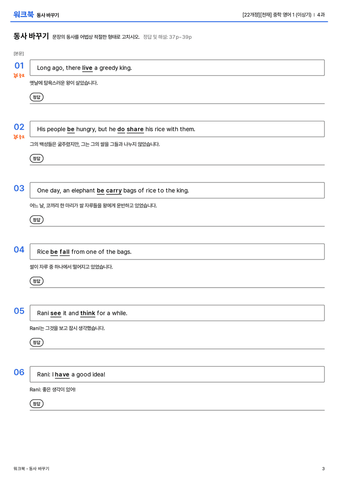Click the underlined word 'fall' in sentence 04
Image resolution: width=338 pixels, height=478 pixels.
point(65,252)
